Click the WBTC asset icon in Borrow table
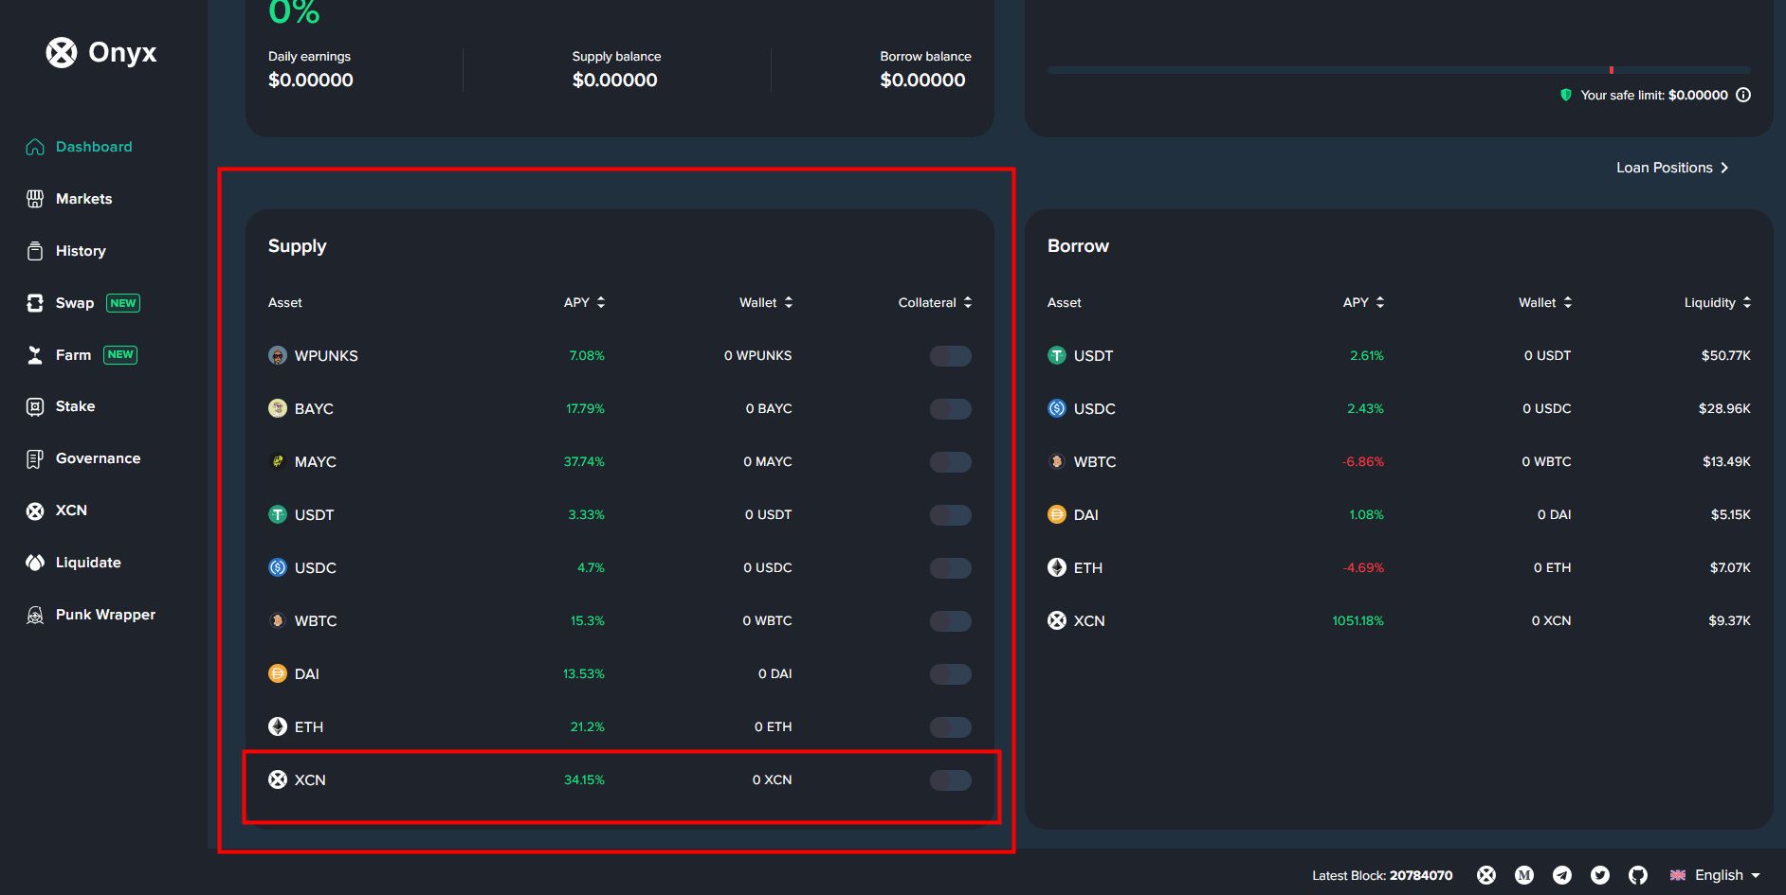The image size is (1786, 895). tap(1057, 462)
